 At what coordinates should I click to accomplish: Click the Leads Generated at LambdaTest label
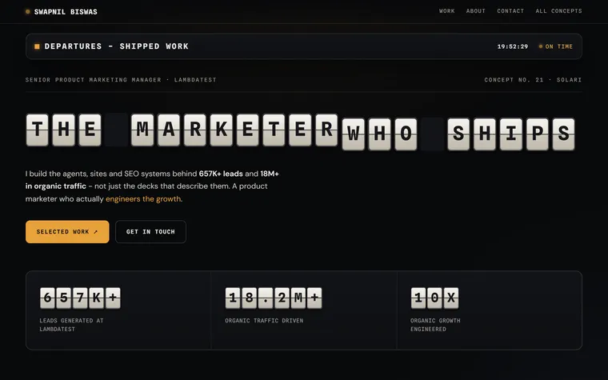[x=71, y=325]
